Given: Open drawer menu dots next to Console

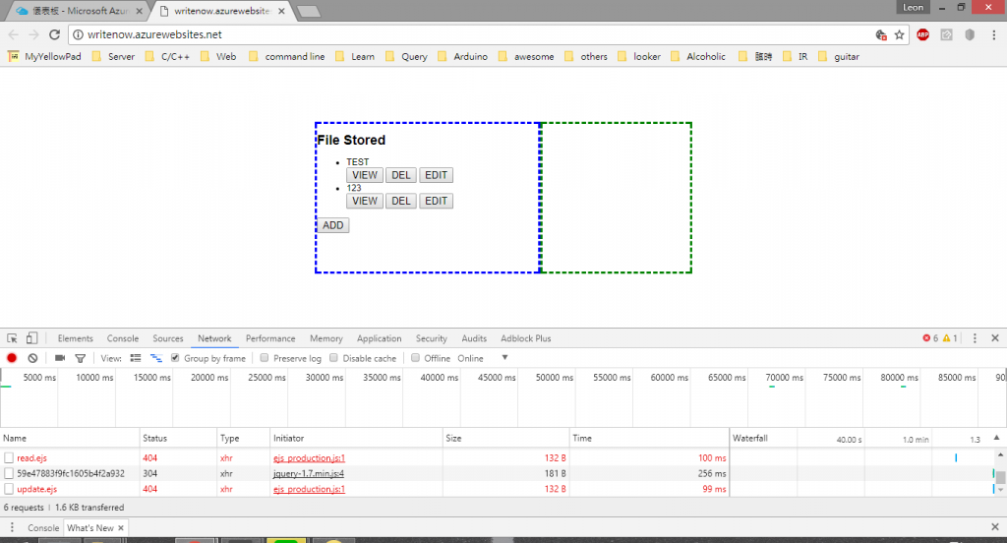Looking at the screenshot, I should pyautogui.click(x=12, y=527).
